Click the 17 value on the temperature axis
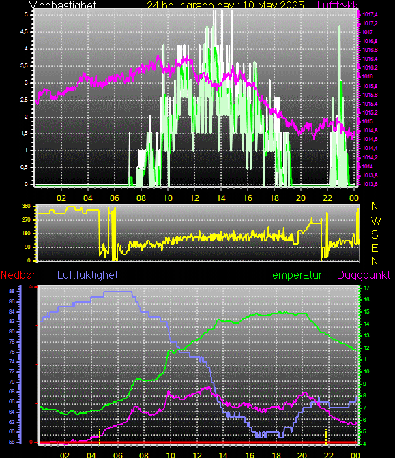The image size is (395, 458). pyautogui.click(x=366, y=288)
